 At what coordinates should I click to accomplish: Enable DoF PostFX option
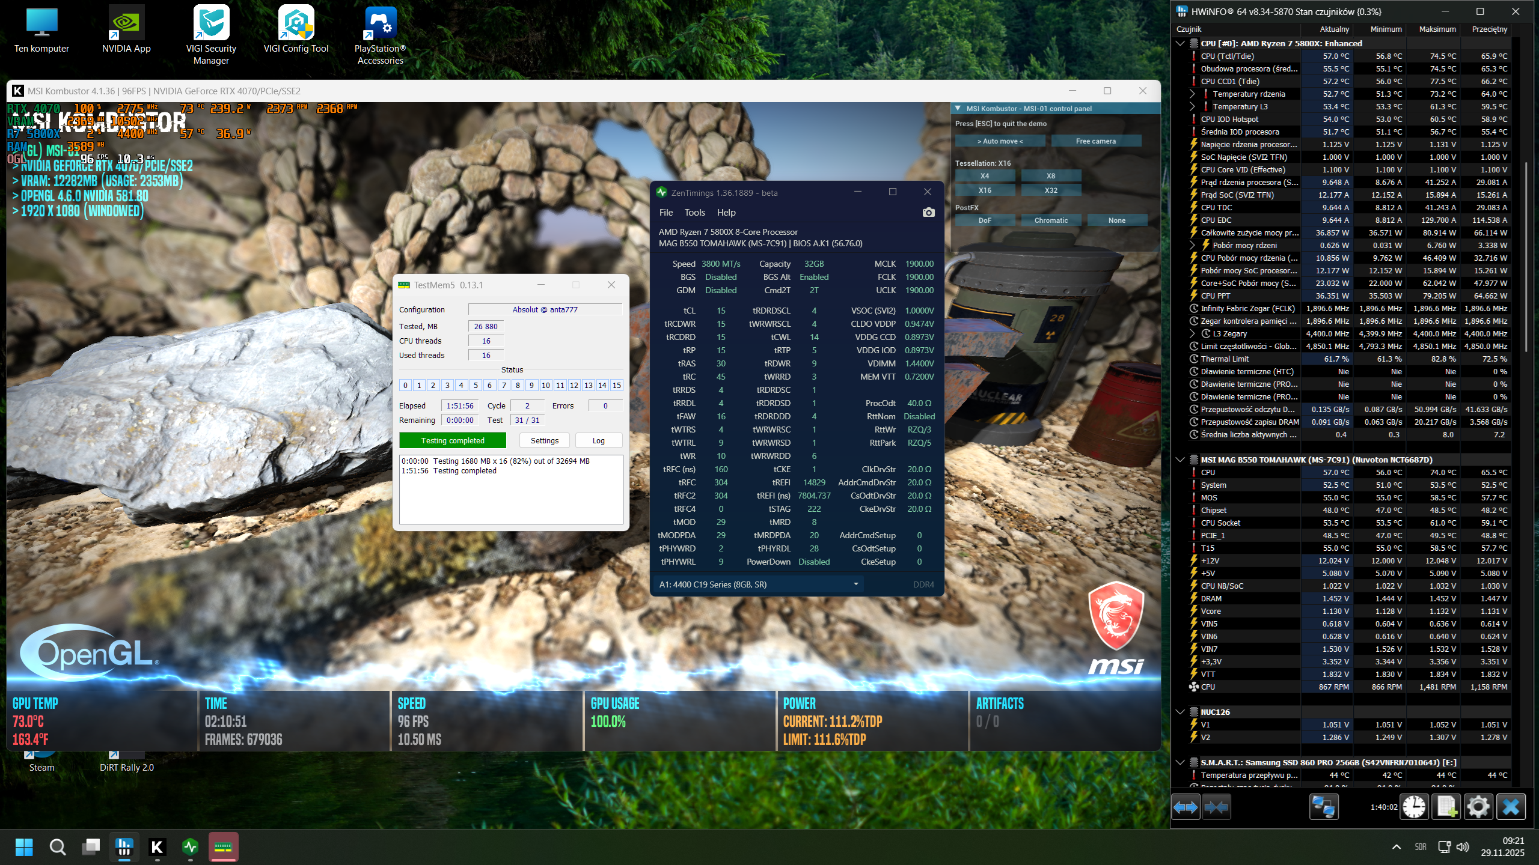point(985,220)
